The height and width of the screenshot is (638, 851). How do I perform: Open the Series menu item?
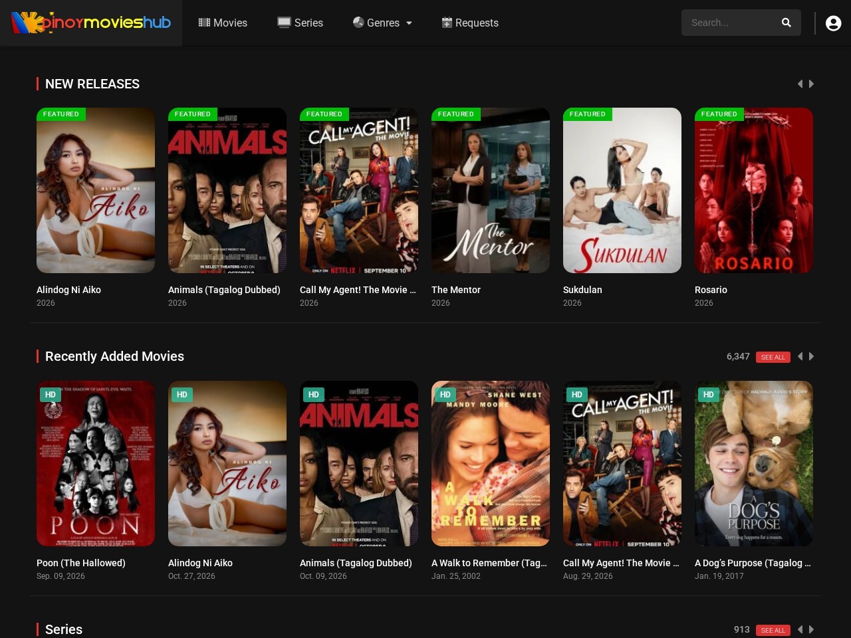tap(300, 23)
